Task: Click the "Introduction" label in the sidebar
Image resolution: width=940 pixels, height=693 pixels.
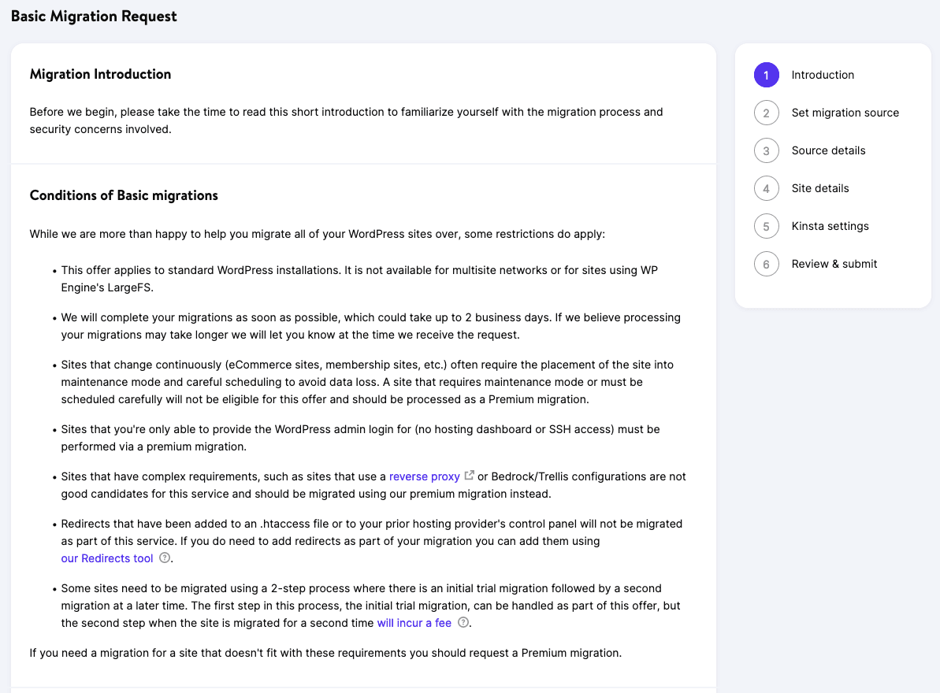Action: pos(823,75)
